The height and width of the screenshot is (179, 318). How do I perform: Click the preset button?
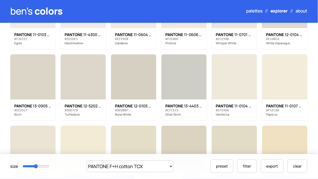tap(222, 166)
